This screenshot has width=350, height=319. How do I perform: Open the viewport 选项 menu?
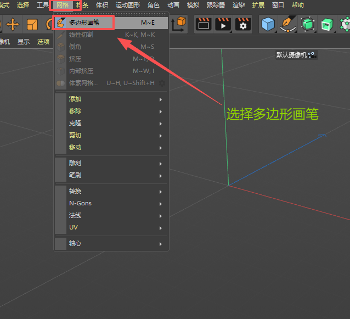(43, 42)
